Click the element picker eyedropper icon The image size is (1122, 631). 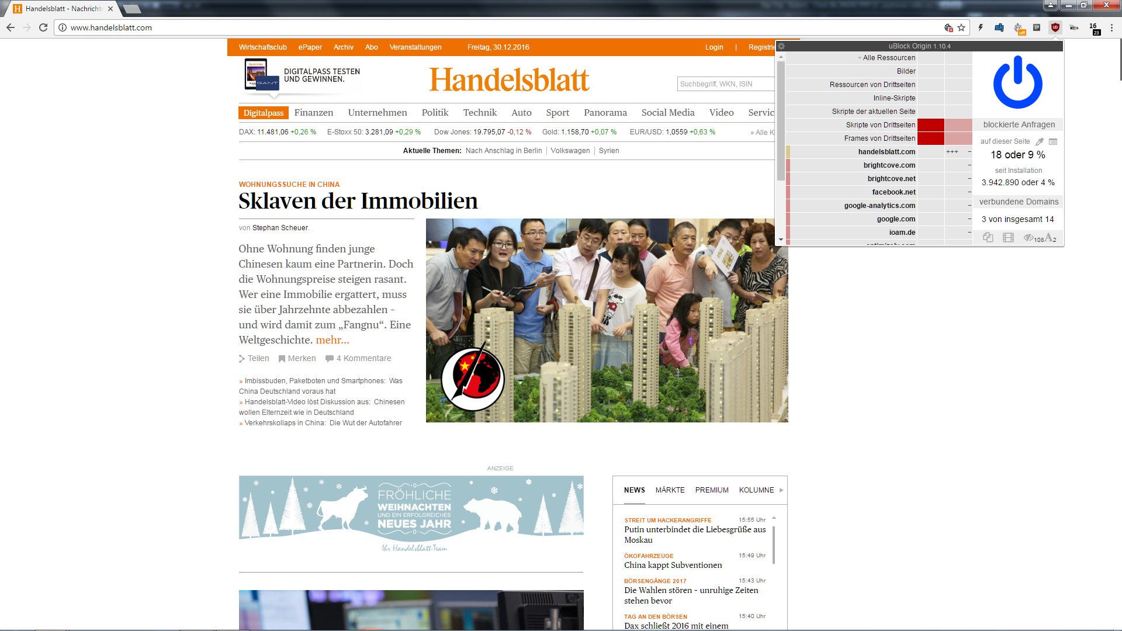[x=1040, y=141]
